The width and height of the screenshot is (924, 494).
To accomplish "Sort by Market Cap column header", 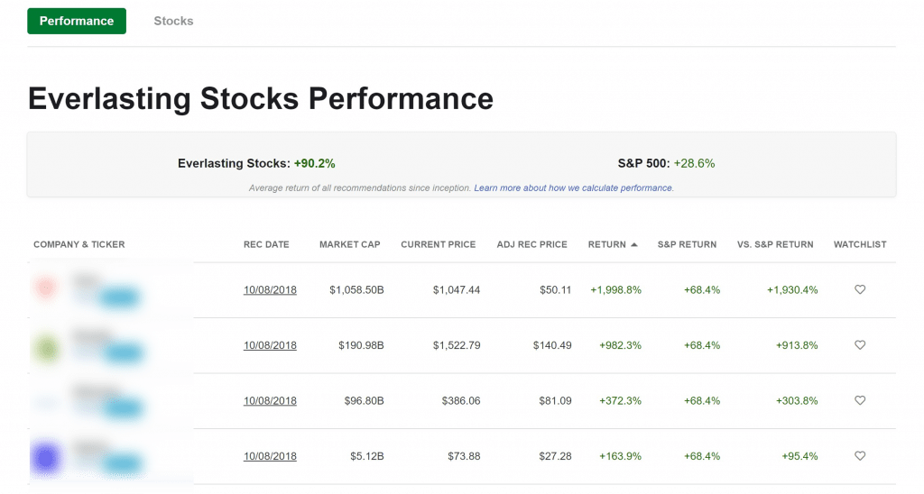I will [349, 244].
